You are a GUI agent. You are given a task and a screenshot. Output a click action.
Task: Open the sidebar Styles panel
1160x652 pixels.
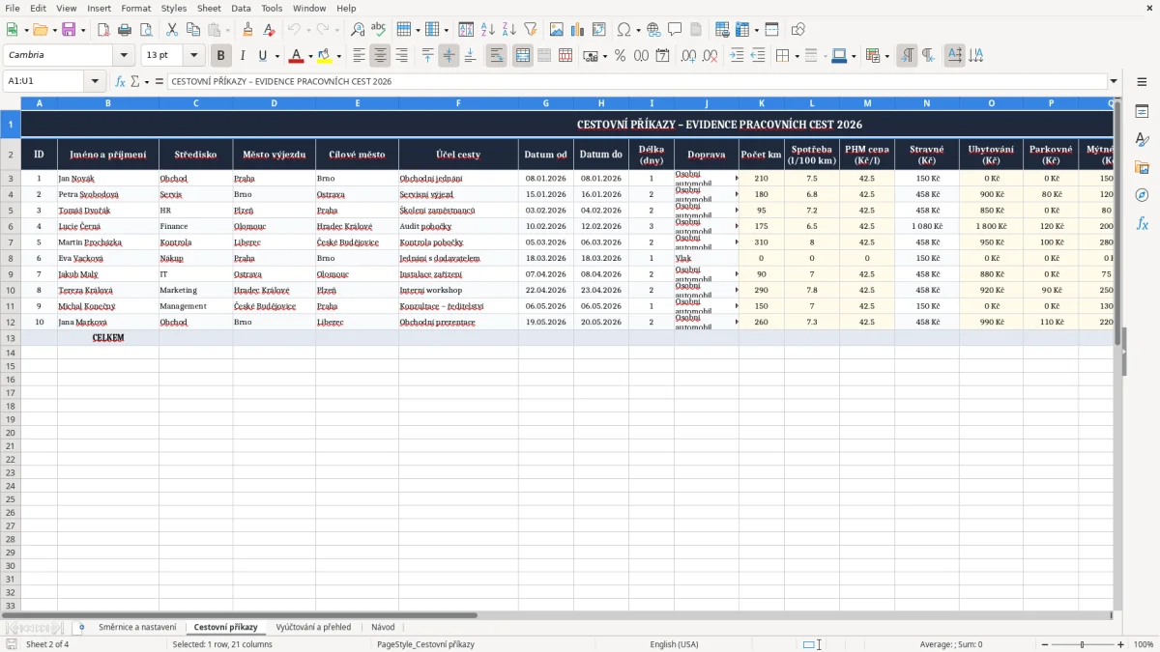(1142, 140)
